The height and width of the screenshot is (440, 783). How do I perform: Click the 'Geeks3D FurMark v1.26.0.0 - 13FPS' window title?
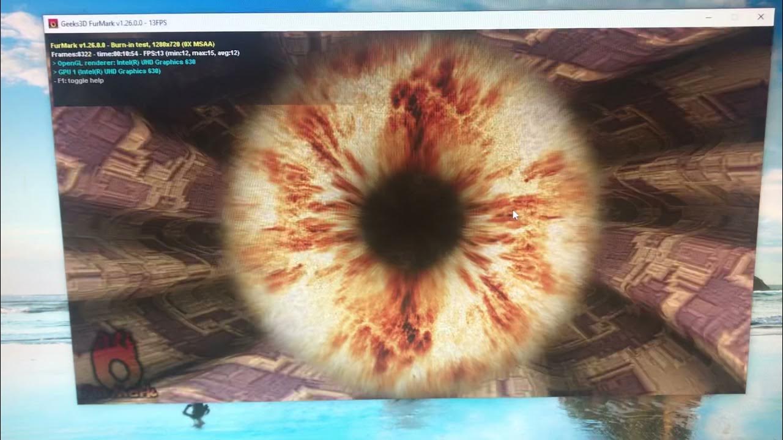114,23
